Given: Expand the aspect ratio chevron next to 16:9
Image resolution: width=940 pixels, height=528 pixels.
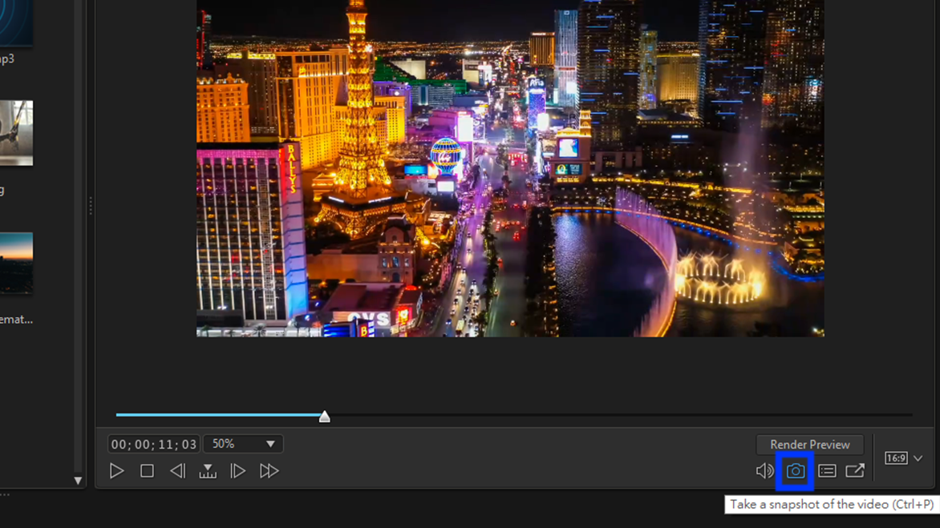Looking at the screenshot, I should coord(918,458).
